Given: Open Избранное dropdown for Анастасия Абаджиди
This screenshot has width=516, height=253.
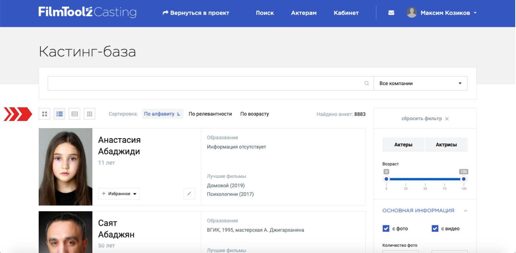Looking at the screenshot, I should pos(119,193).
